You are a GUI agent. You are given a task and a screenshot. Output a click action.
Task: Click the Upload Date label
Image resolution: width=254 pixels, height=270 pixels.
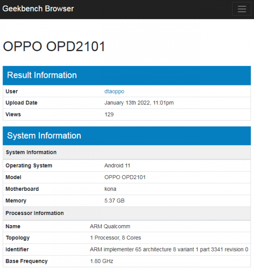point(22,103)
